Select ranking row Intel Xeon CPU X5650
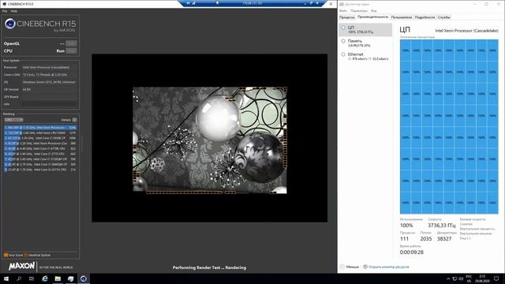Image resolution: width=505 pixels, height=284 pixels. (40, 133)
